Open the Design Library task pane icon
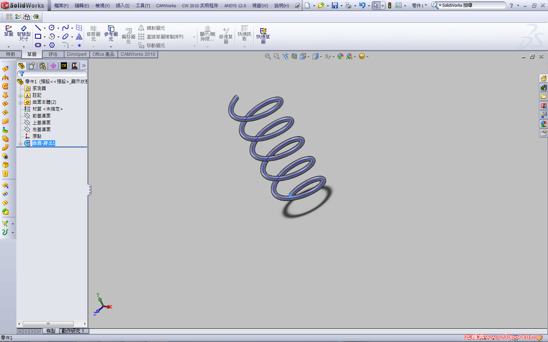The image size is (548, 342). [543, 87]
